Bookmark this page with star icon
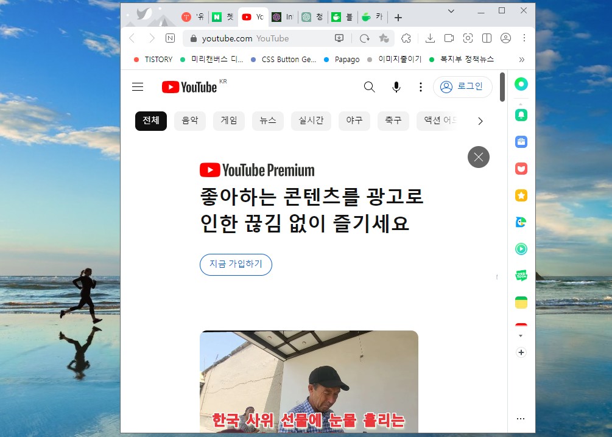Image resolution: width=612 pixels, height=437 pixels. point(384,38)
